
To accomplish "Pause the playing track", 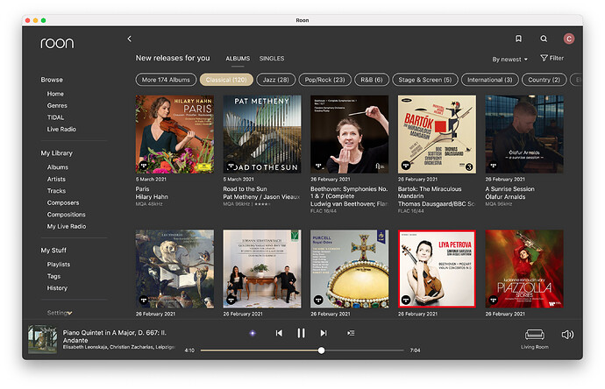I will (x=301, y=333).
